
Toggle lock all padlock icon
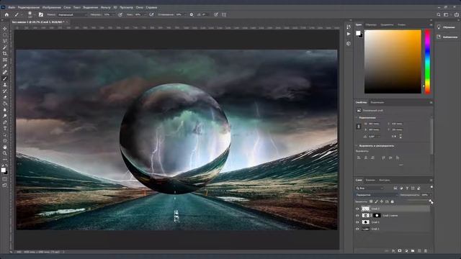point(392,201)
